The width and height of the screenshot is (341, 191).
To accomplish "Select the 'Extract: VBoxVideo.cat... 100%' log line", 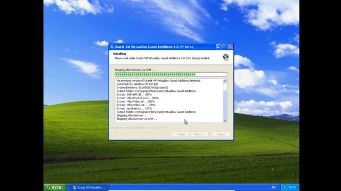I will tap(136, 105).
